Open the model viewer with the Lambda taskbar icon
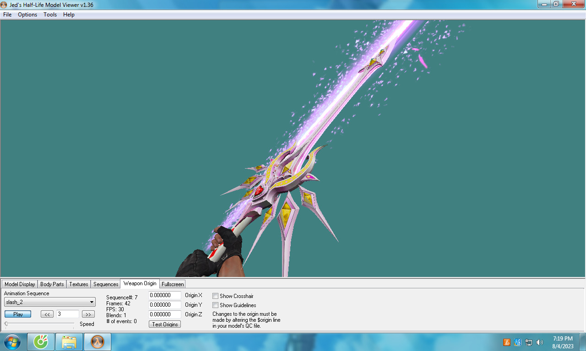This screenshot has height=351, width=586. coord(97,341)
